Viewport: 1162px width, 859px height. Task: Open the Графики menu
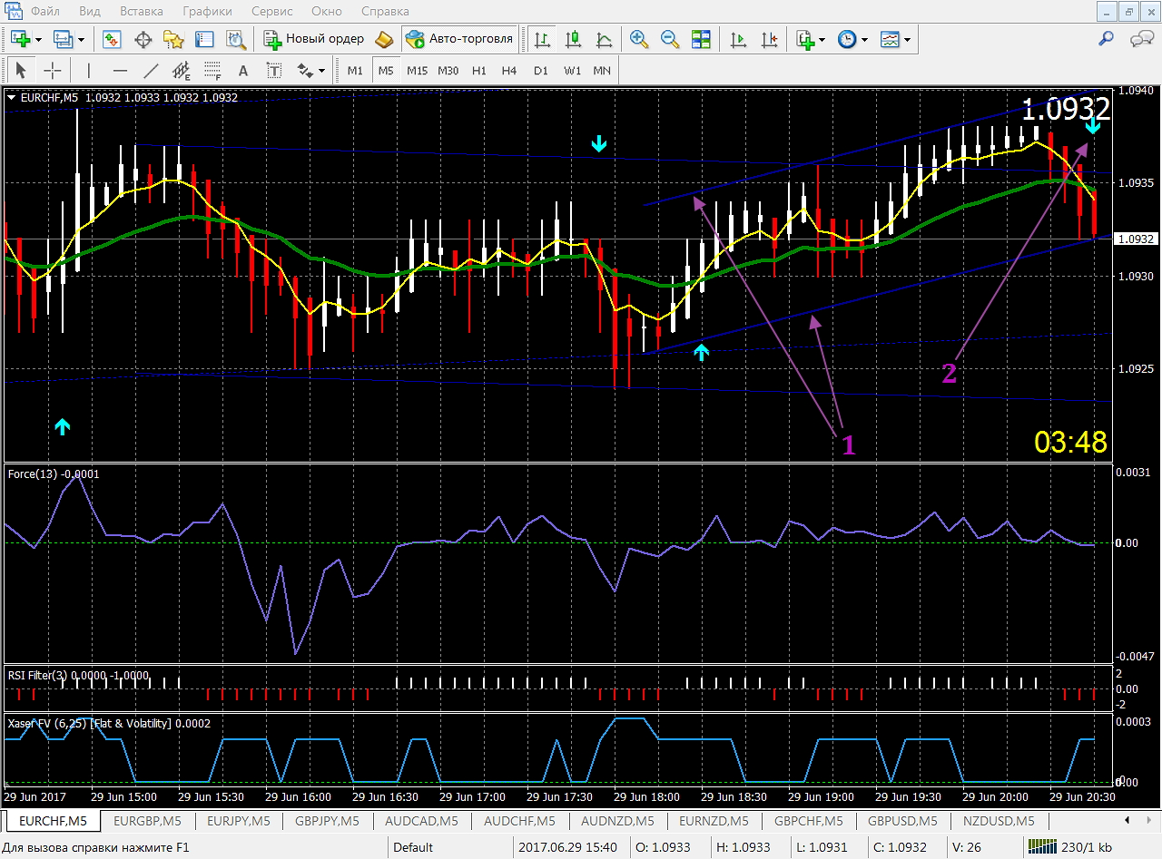pyautogui.click(x=207, y=12)
